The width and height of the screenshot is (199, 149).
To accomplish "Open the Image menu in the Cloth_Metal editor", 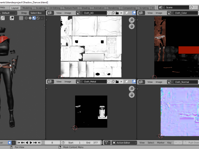I will (68, 82).
